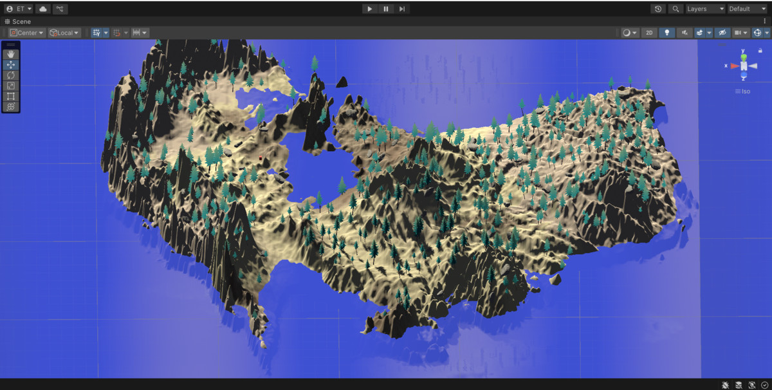
Task: Select the Rect transform tool
Action: click(x=11, y=96)
